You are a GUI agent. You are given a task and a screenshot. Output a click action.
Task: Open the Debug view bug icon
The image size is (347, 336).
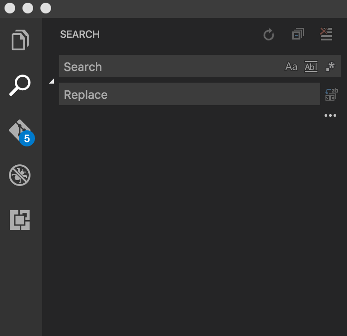tap(20, 175)
